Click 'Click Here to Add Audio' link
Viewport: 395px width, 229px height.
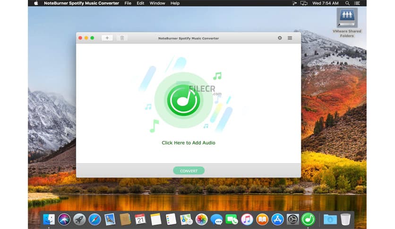[189, 143]
